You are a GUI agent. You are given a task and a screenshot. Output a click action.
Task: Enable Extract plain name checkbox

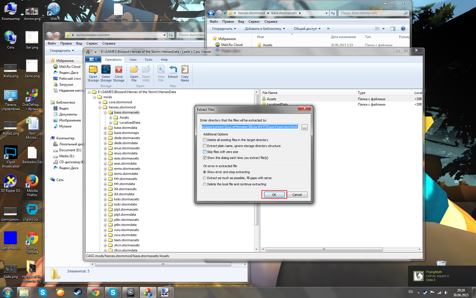click(205, 146)
